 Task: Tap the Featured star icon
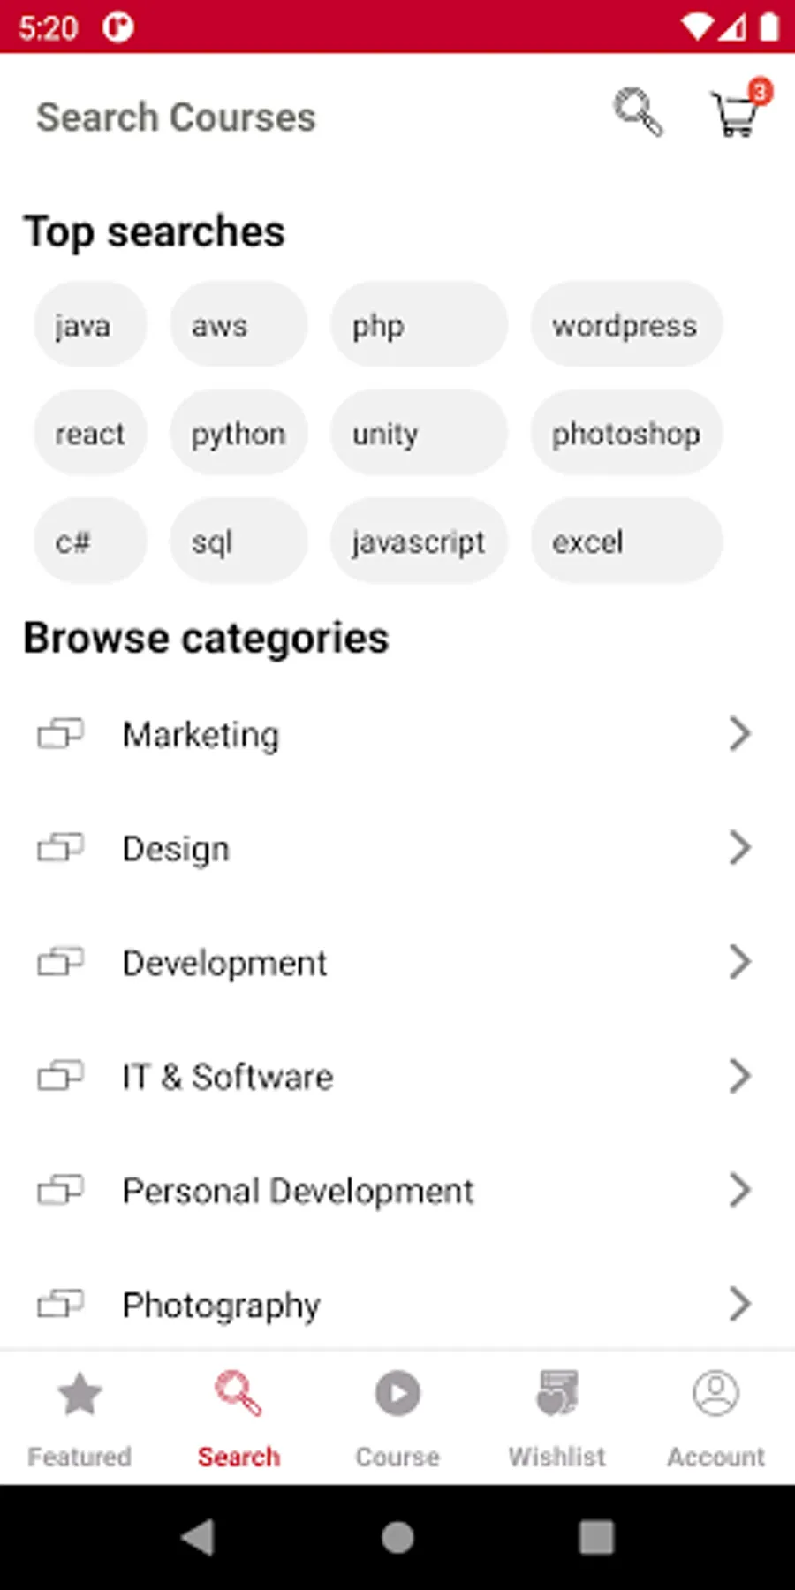[79, 1394]
